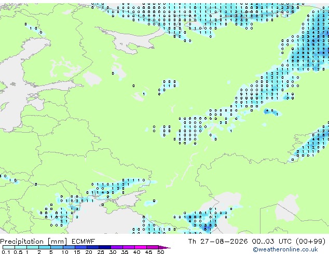Click the legend value label '35'
The width and height of the screenshot is (329, 254).
[x=125, y=252]
